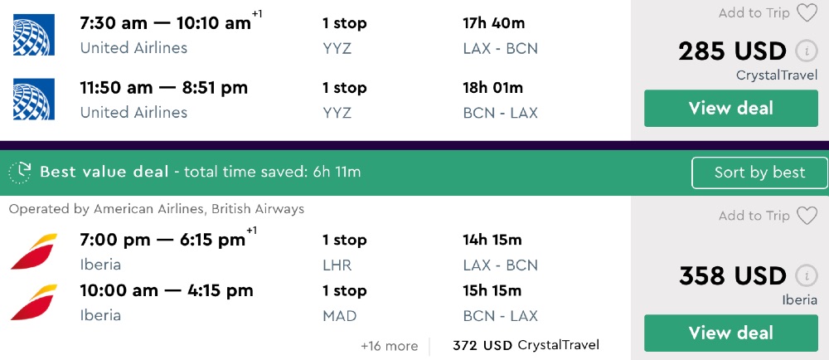Toggle Add to Trip heart for United flight
829x360 pixels.
807,13
